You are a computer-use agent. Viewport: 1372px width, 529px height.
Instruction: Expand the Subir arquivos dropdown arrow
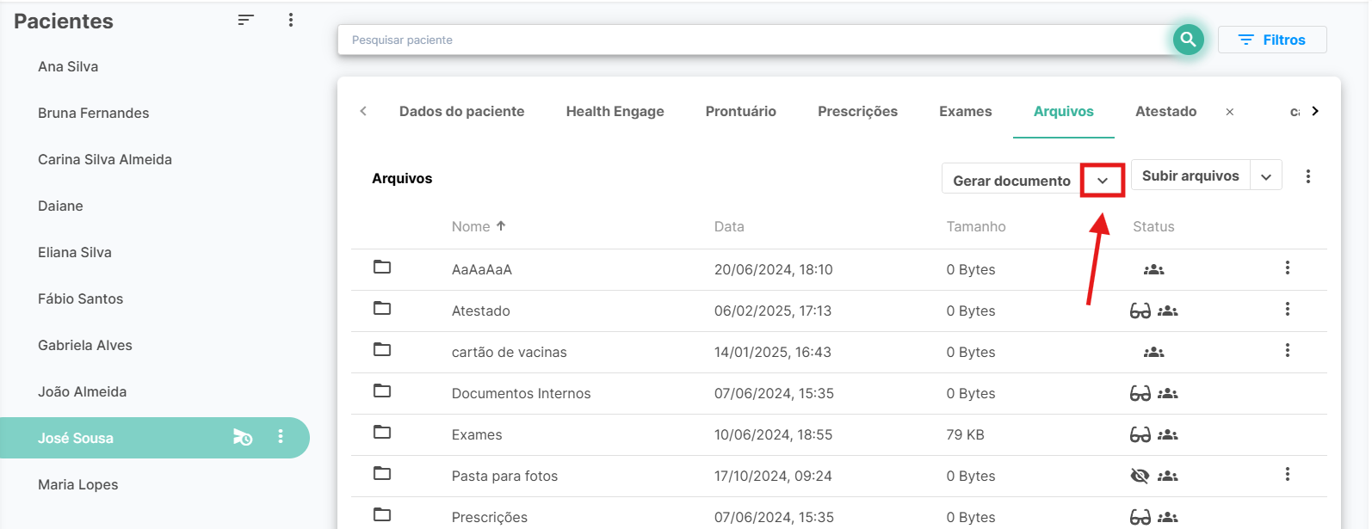pos(1265,176)
